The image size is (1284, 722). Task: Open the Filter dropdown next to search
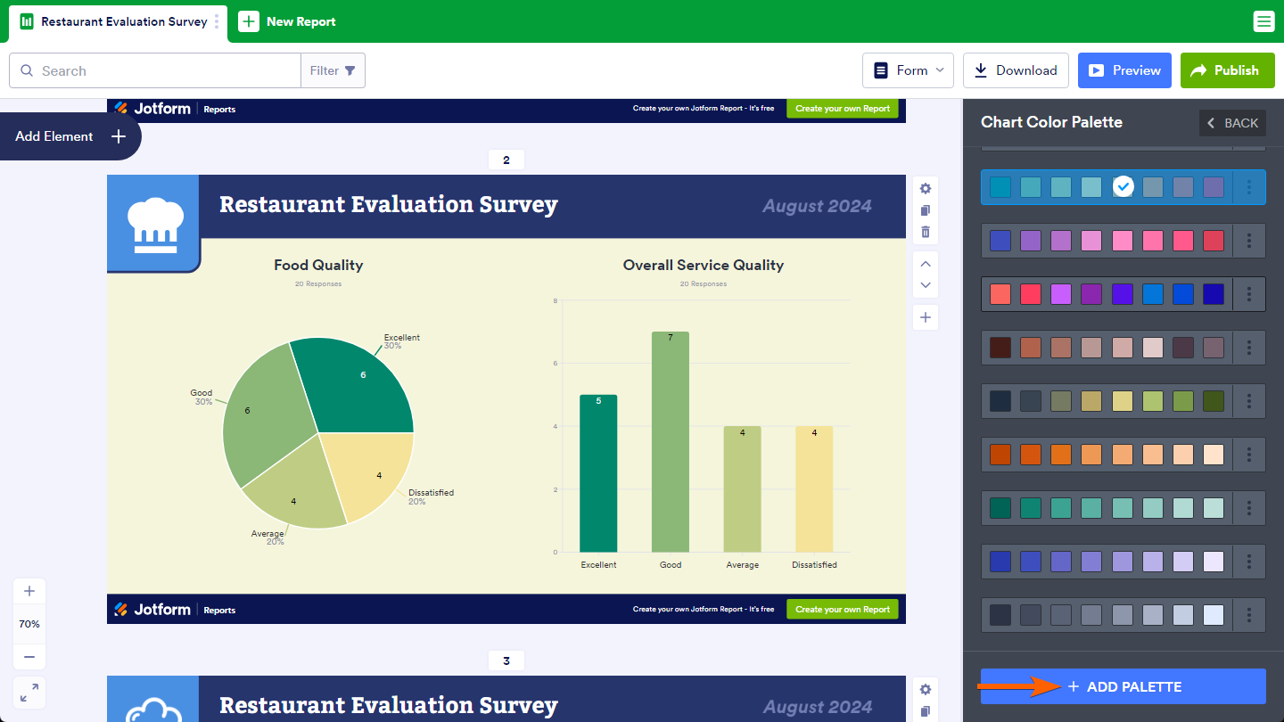tap(333, 70)
